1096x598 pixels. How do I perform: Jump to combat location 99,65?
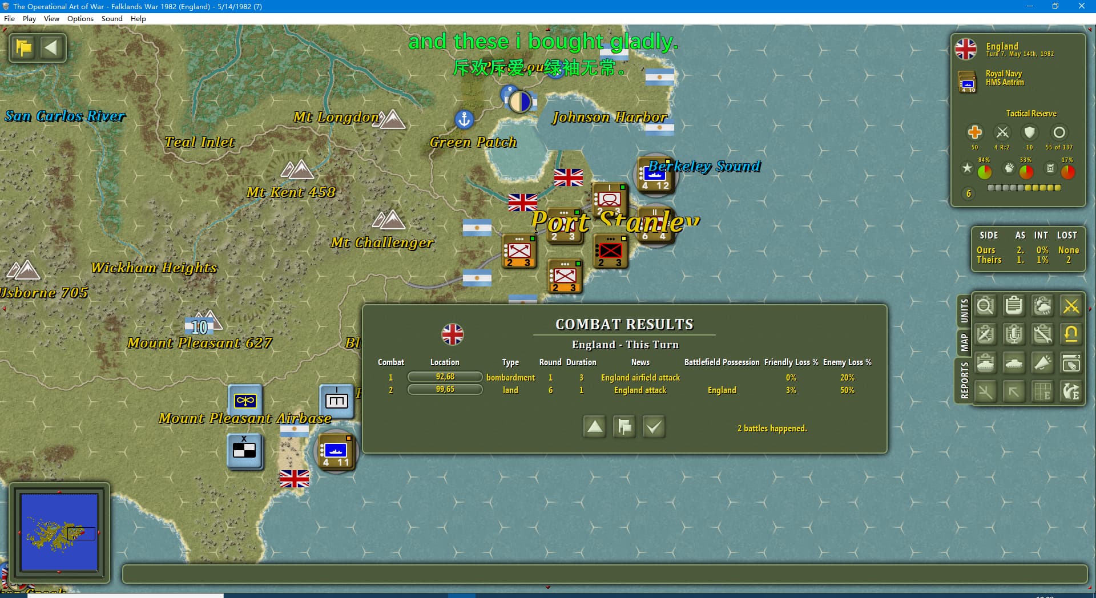click(445, 390)
